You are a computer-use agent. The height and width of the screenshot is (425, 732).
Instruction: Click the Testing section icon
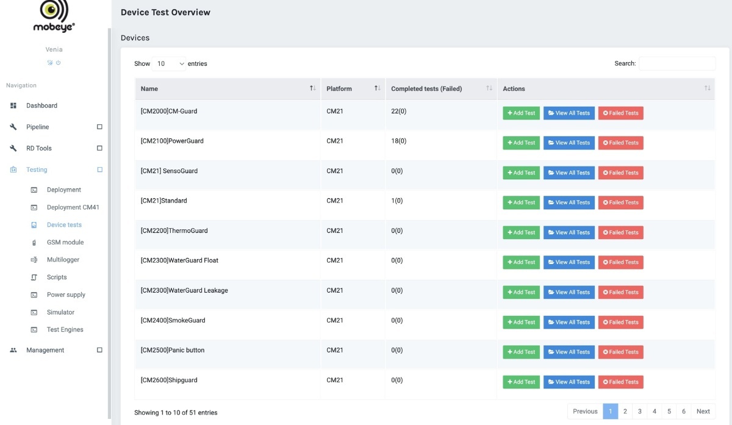tap(13, 170)
